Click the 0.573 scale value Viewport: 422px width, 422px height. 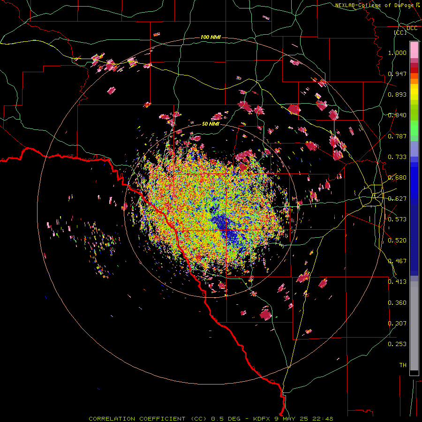coord(397,219)
